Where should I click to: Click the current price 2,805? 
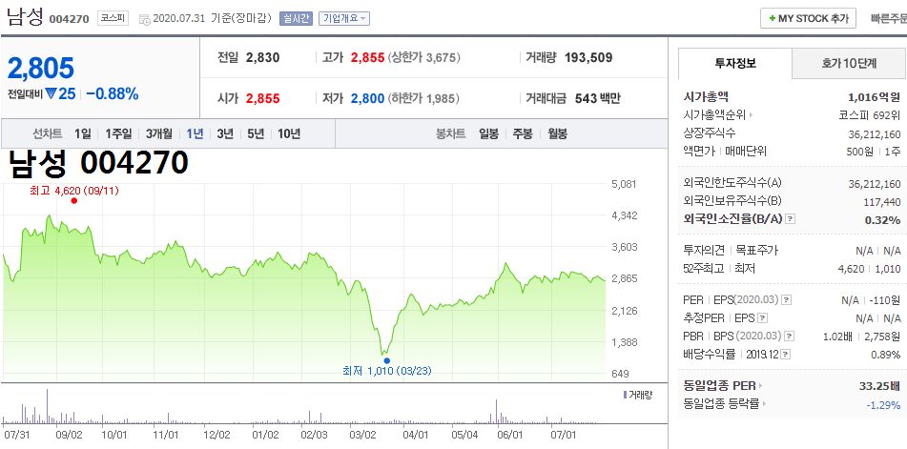click(x=41, y=69)
